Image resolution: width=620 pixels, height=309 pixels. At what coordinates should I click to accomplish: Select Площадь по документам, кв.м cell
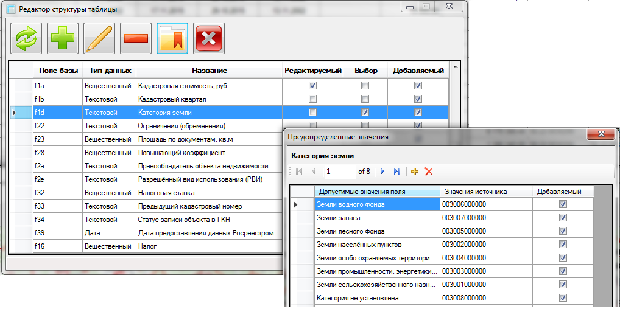(209, 139)
